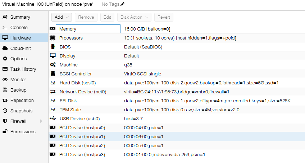Click the Replication arrows icon

click(x=5, y=100)
